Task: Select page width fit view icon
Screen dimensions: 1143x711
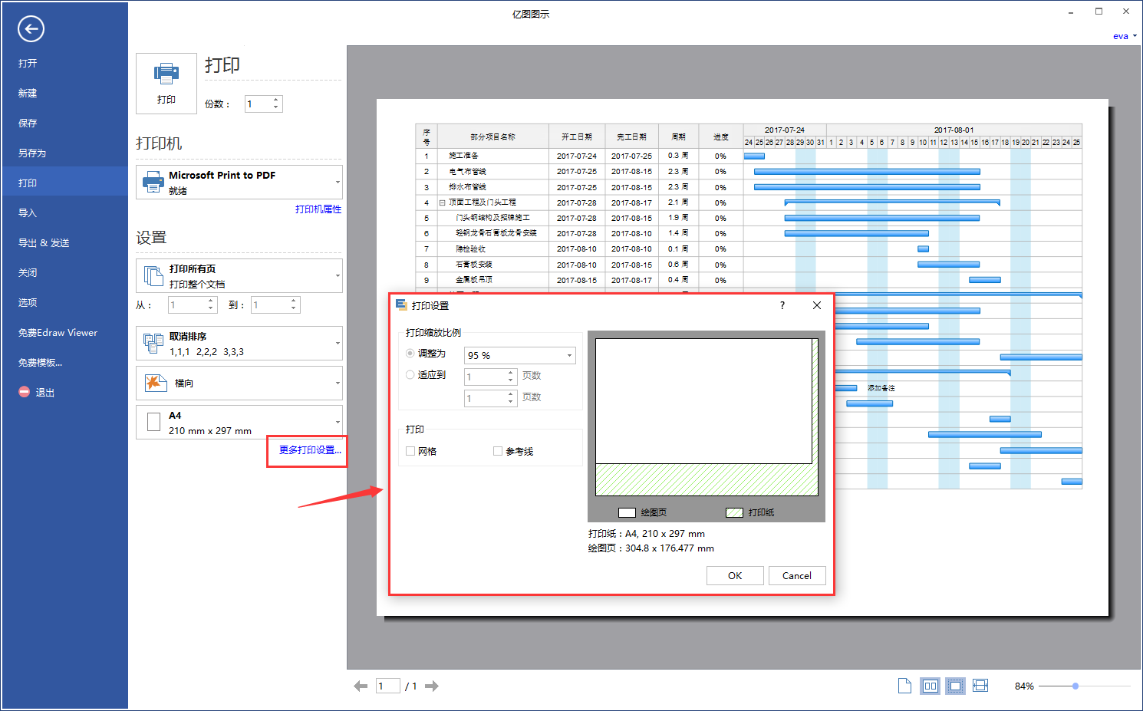Action: point(980,686)
